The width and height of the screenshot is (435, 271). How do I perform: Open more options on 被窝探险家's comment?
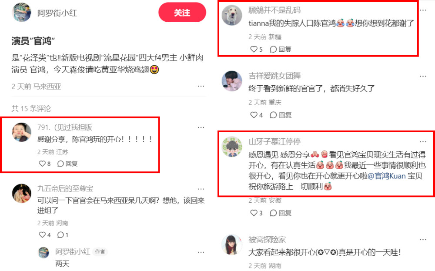tap(423, 240)
